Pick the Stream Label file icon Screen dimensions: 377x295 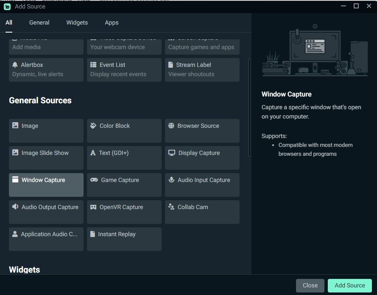click(x=171, y=65)
